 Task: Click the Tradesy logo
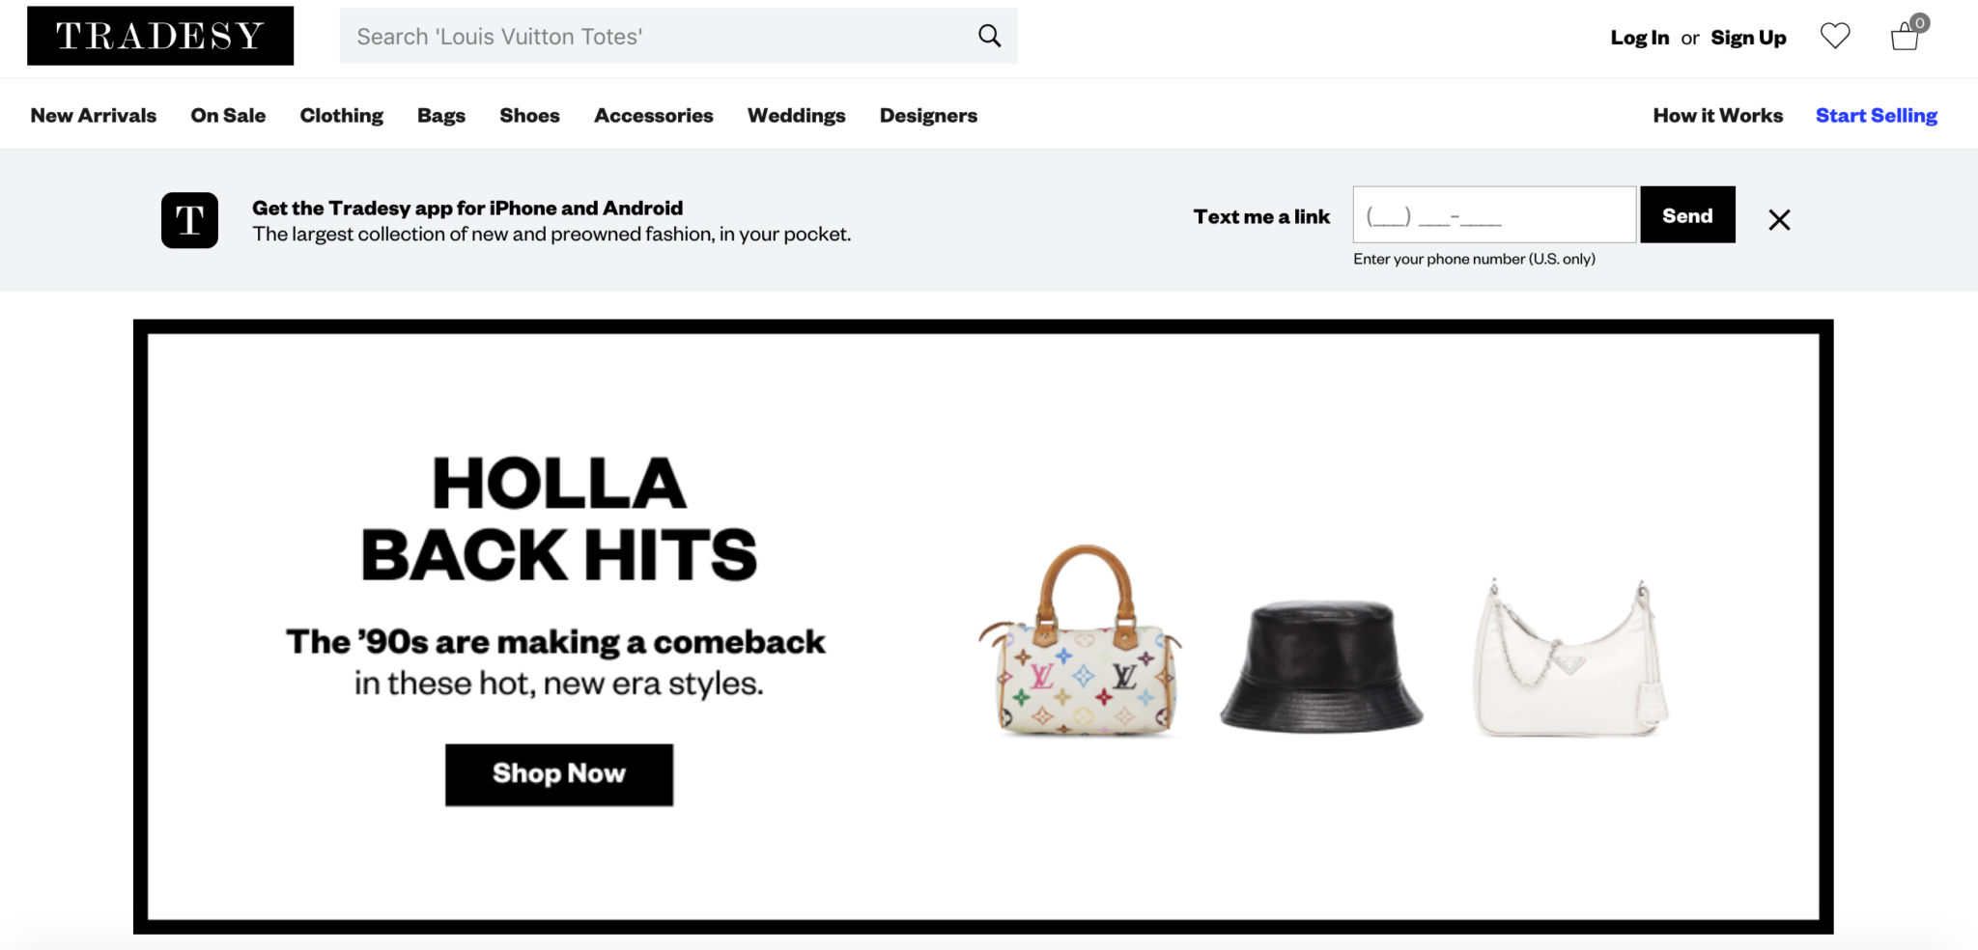[x=159, y=36]
